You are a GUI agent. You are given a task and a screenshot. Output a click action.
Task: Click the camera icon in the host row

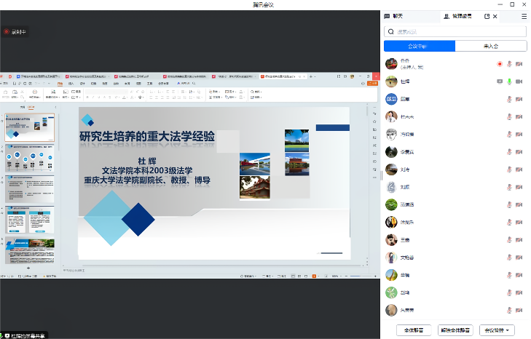pos(519,63)
